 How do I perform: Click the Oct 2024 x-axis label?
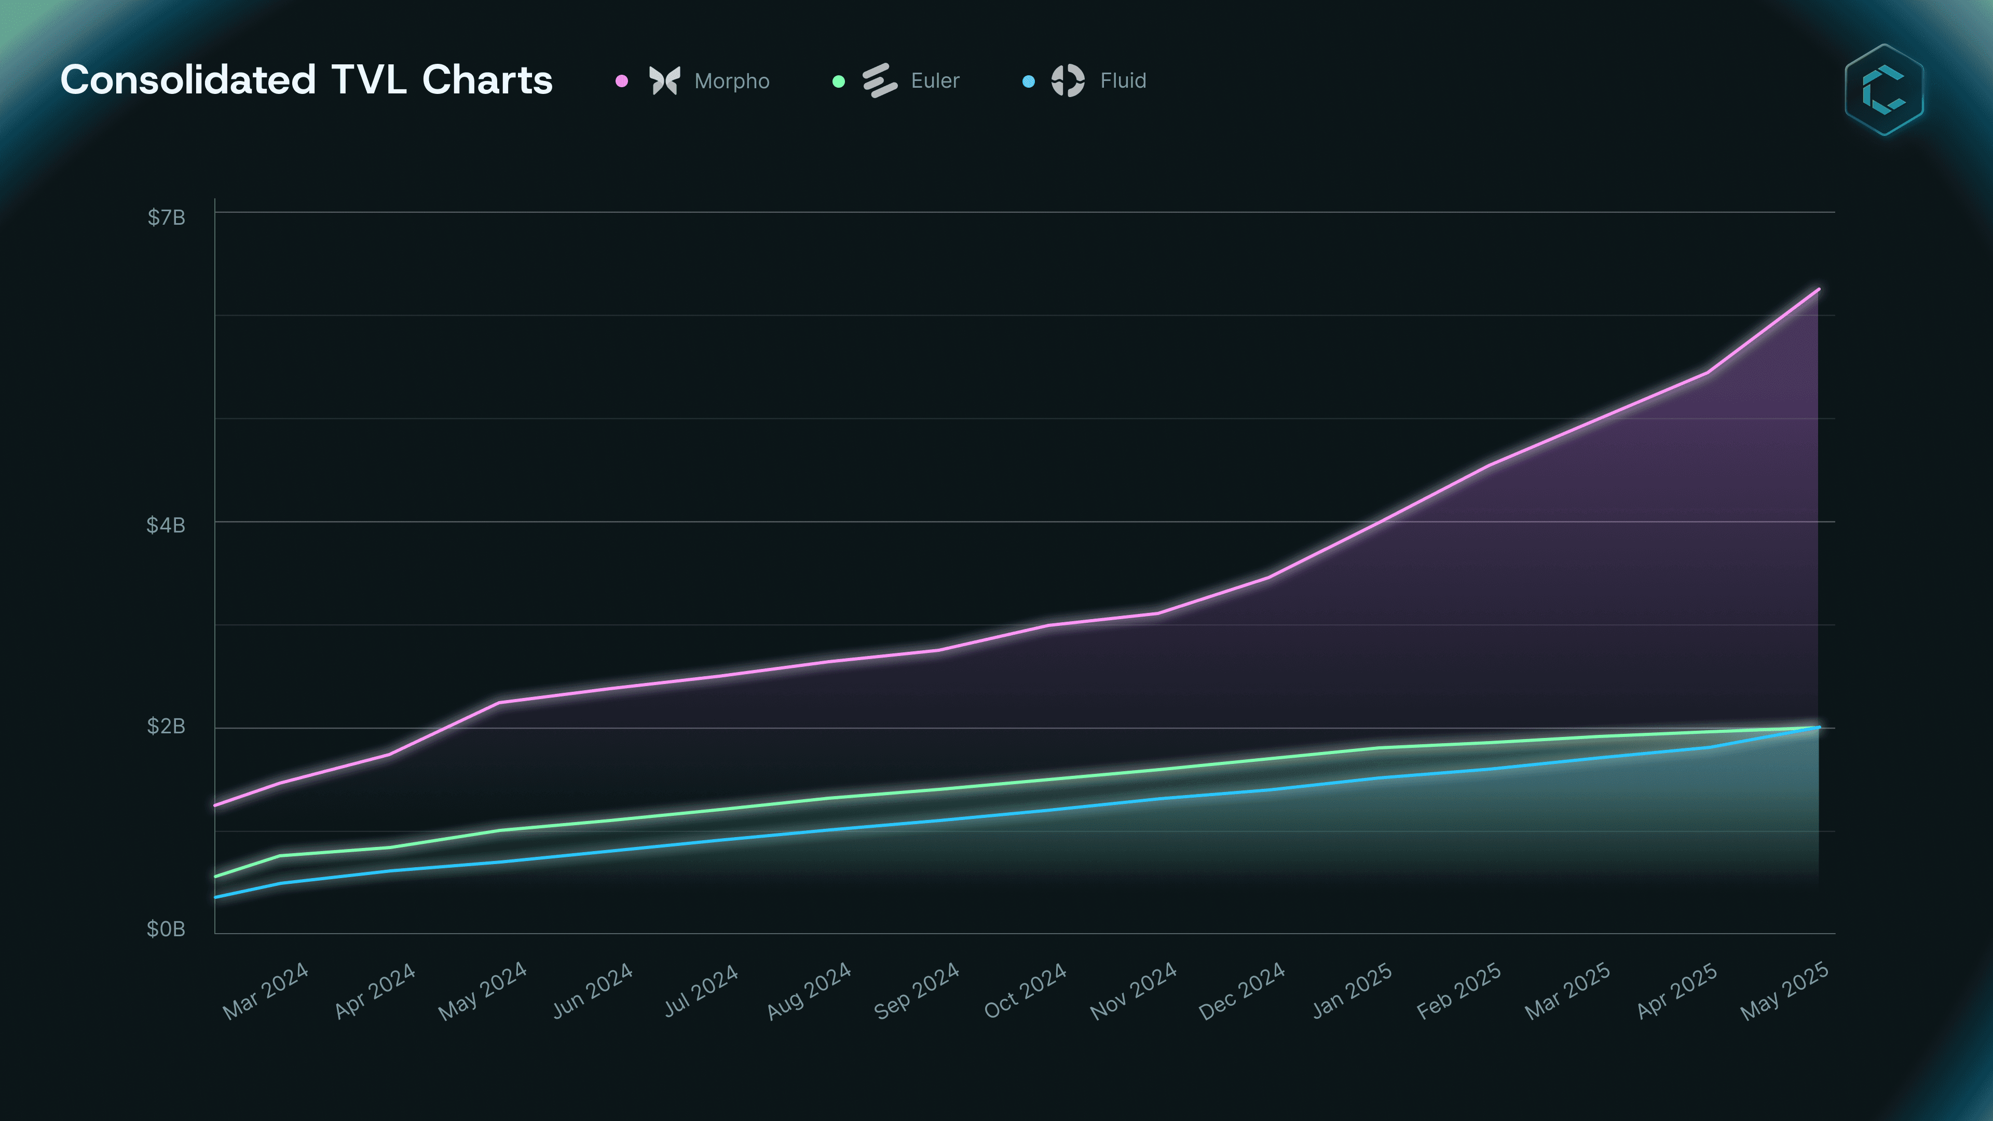click(1025, 991)
